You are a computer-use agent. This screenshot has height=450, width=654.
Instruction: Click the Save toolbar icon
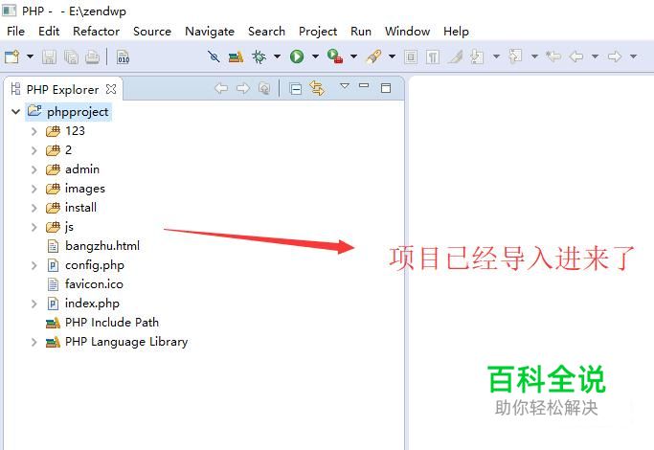49,56
